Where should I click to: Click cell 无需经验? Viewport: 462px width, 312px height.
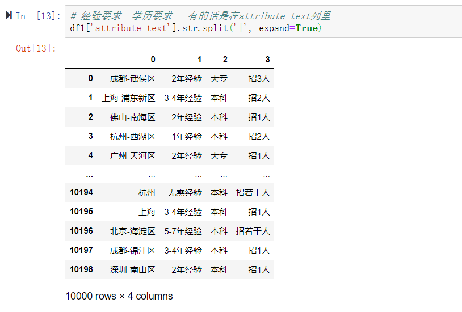click(184, 193)
